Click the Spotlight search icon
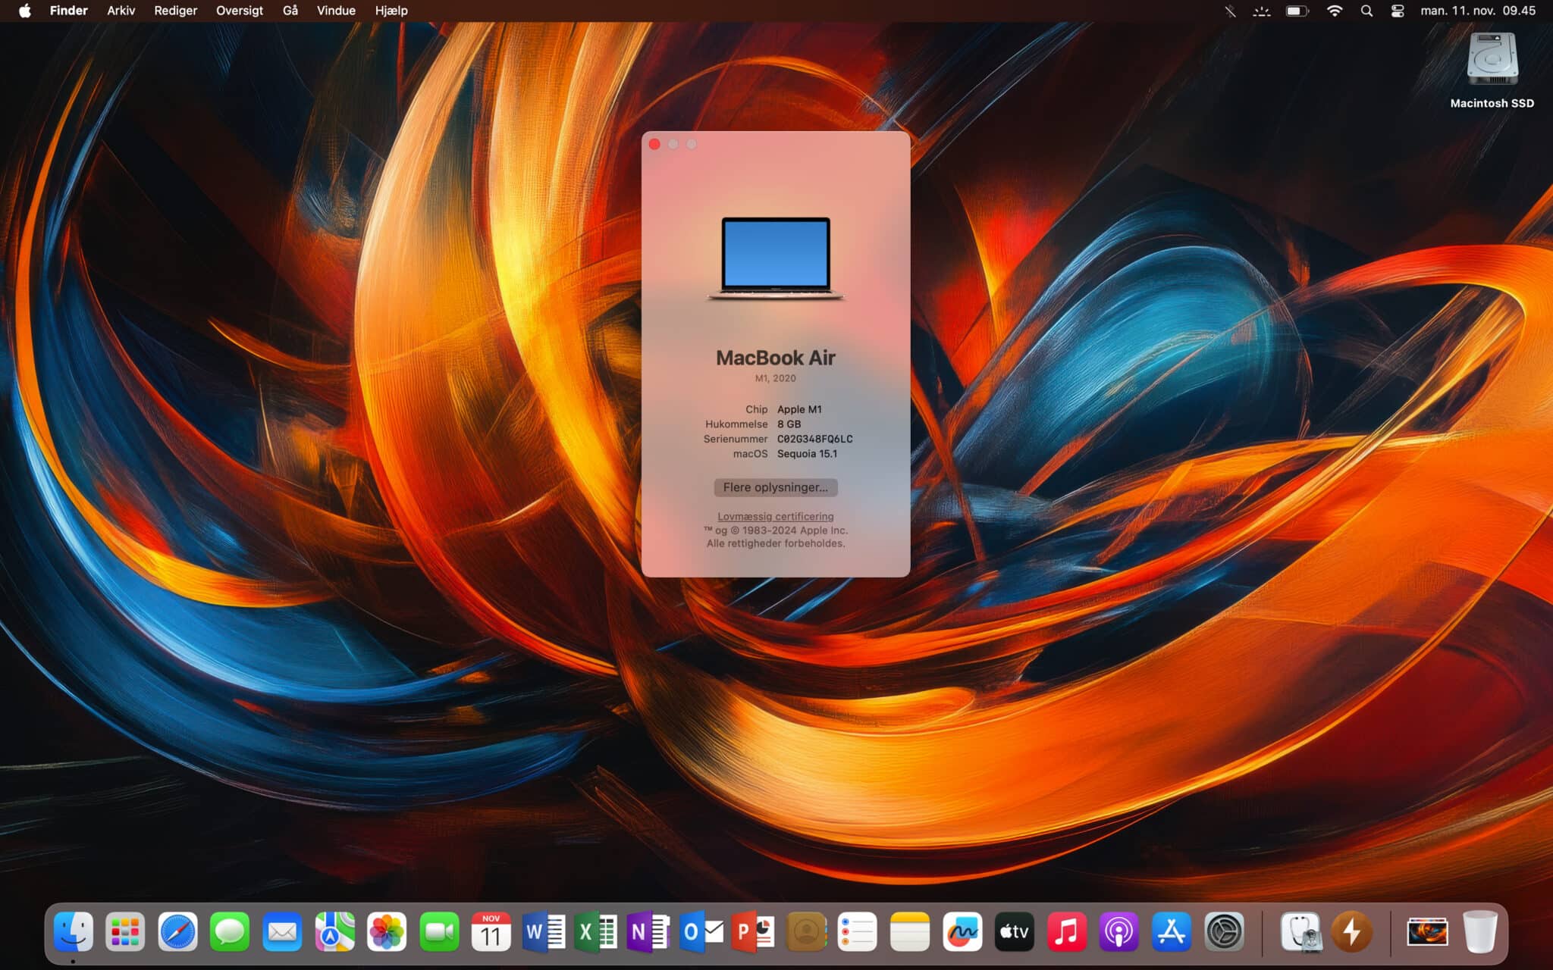The width and height of the screenshot is (1553, 970). pos(1366,11)
